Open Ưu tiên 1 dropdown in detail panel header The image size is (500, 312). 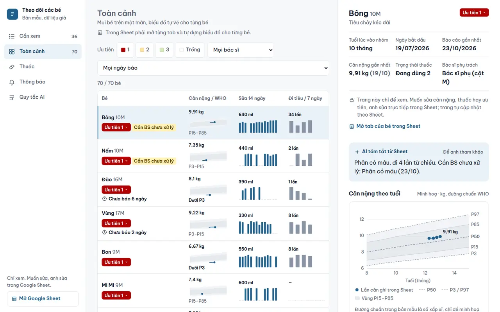click(x=474, y=13)
